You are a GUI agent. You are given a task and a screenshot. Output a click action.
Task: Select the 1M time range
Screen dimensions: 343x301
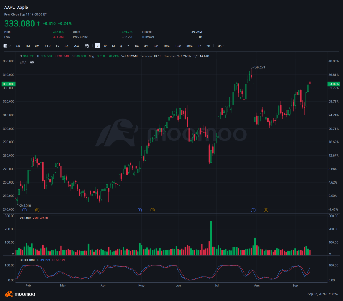(28, 46)
